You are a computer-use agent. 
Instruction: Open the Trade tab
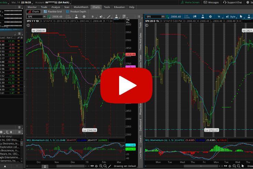point(44,7)
